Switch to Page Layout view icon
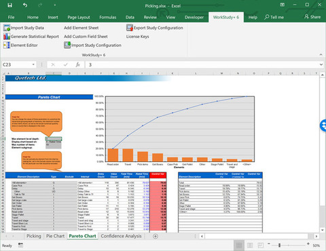Viewport: 326px width, 251px height. point(250,245)
